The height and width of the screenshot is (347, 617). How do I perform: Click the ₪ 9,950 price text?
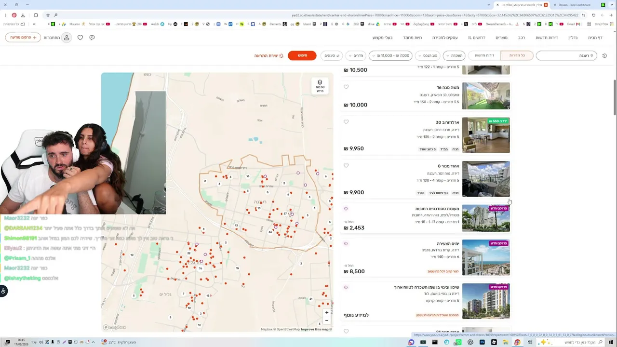(354, 148)
